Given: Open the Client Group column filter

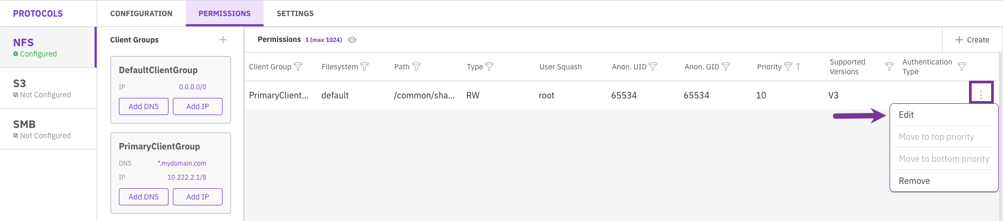Looking at the screenshot, I should 298,67.
